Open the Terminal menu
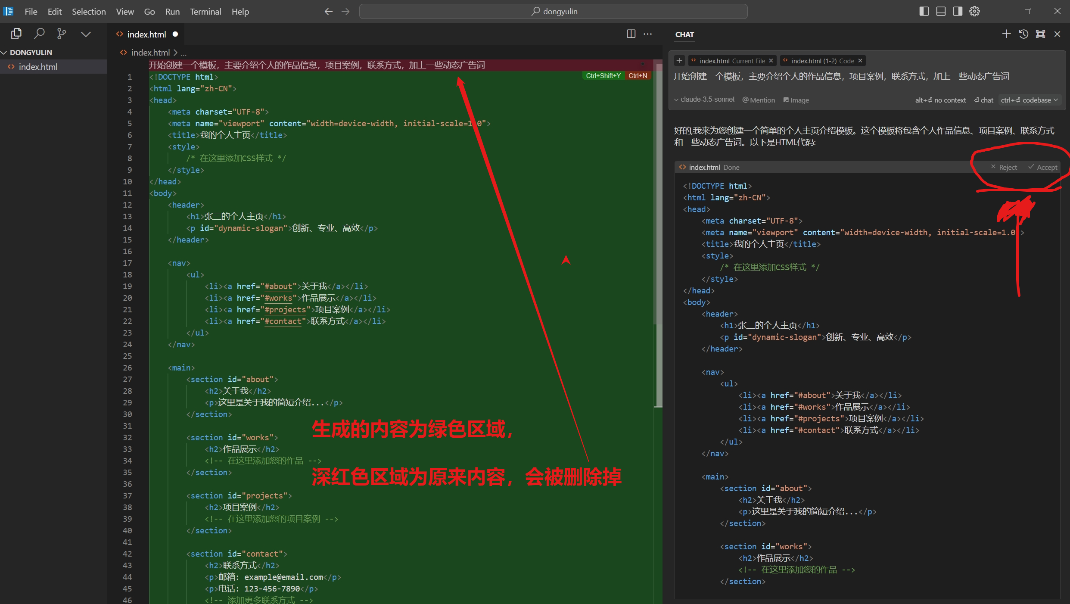 pyautogui.click(x=205, y=12)
